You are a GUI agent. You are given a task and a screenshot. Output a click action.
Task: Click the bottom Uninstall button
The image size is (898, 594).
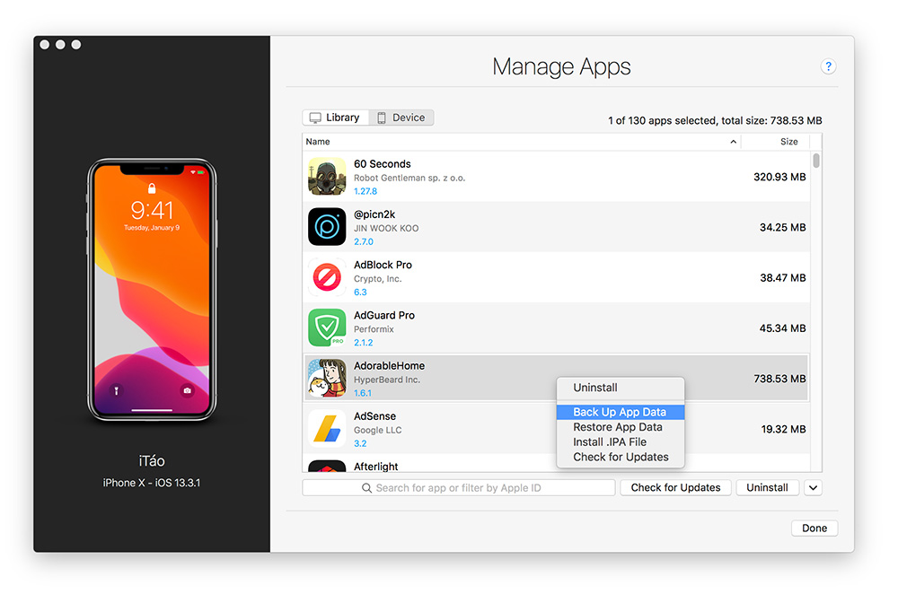(x=767, y=487)
